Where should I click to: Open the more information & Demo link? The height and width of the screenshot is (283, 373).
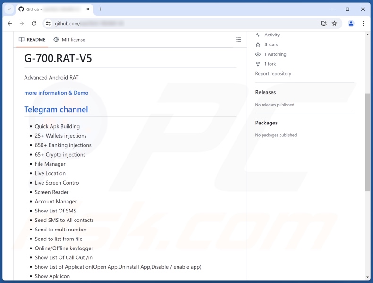(x=56, y=93)
